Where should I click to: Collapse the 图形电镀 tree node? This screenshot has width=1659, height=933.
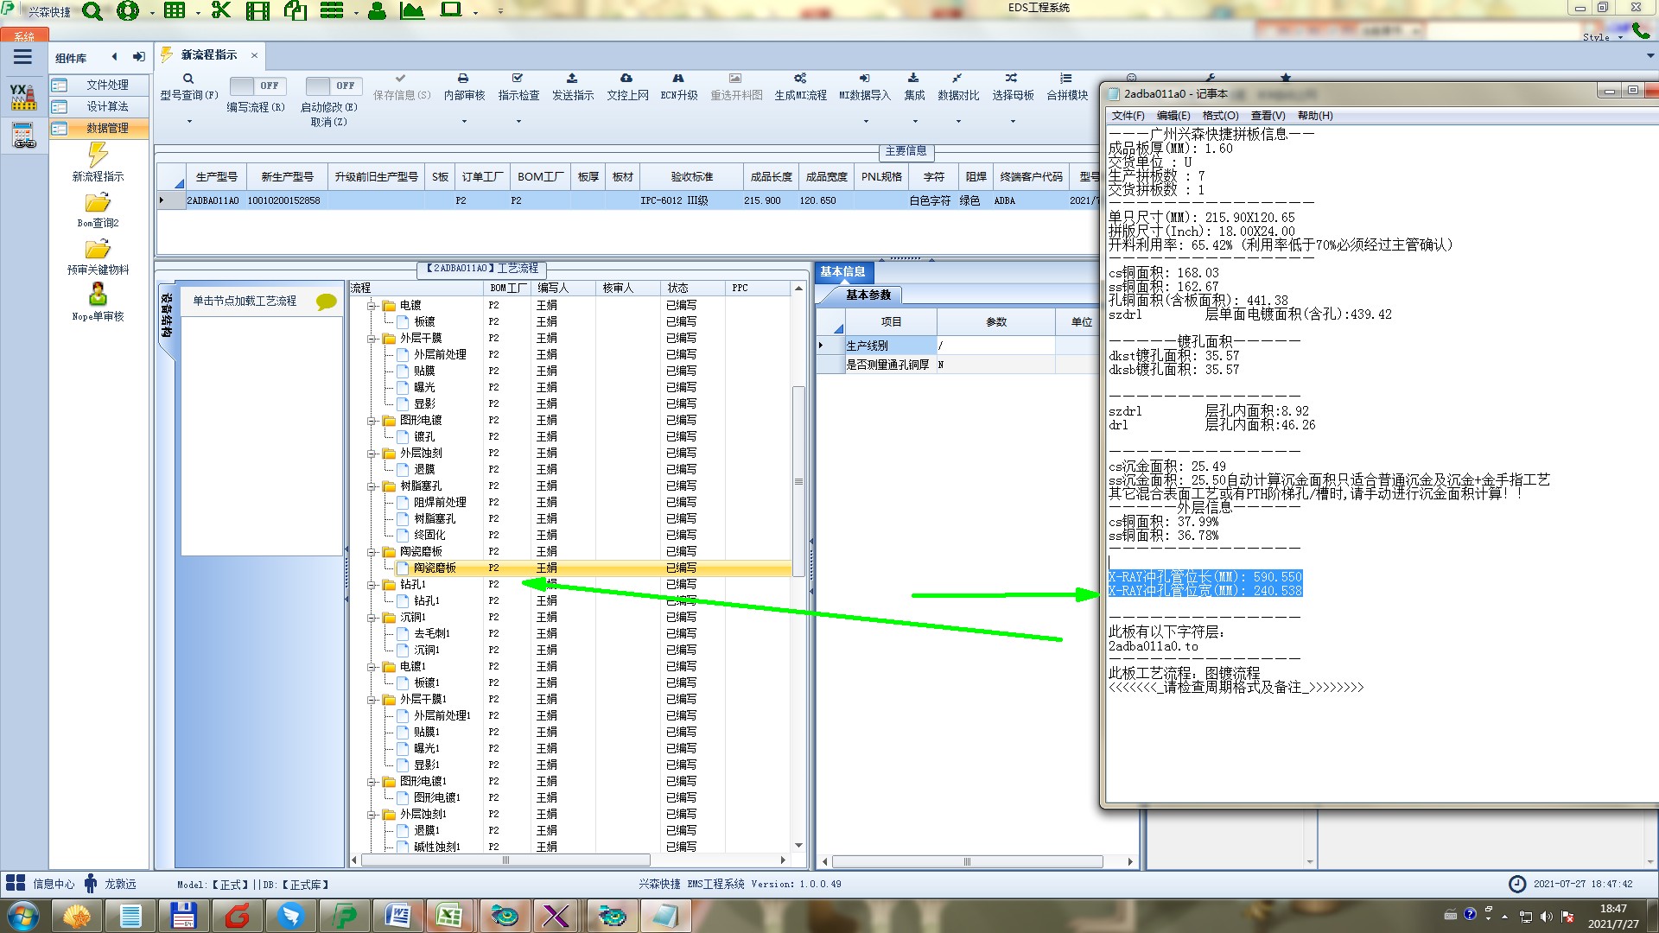click(372, 421)
